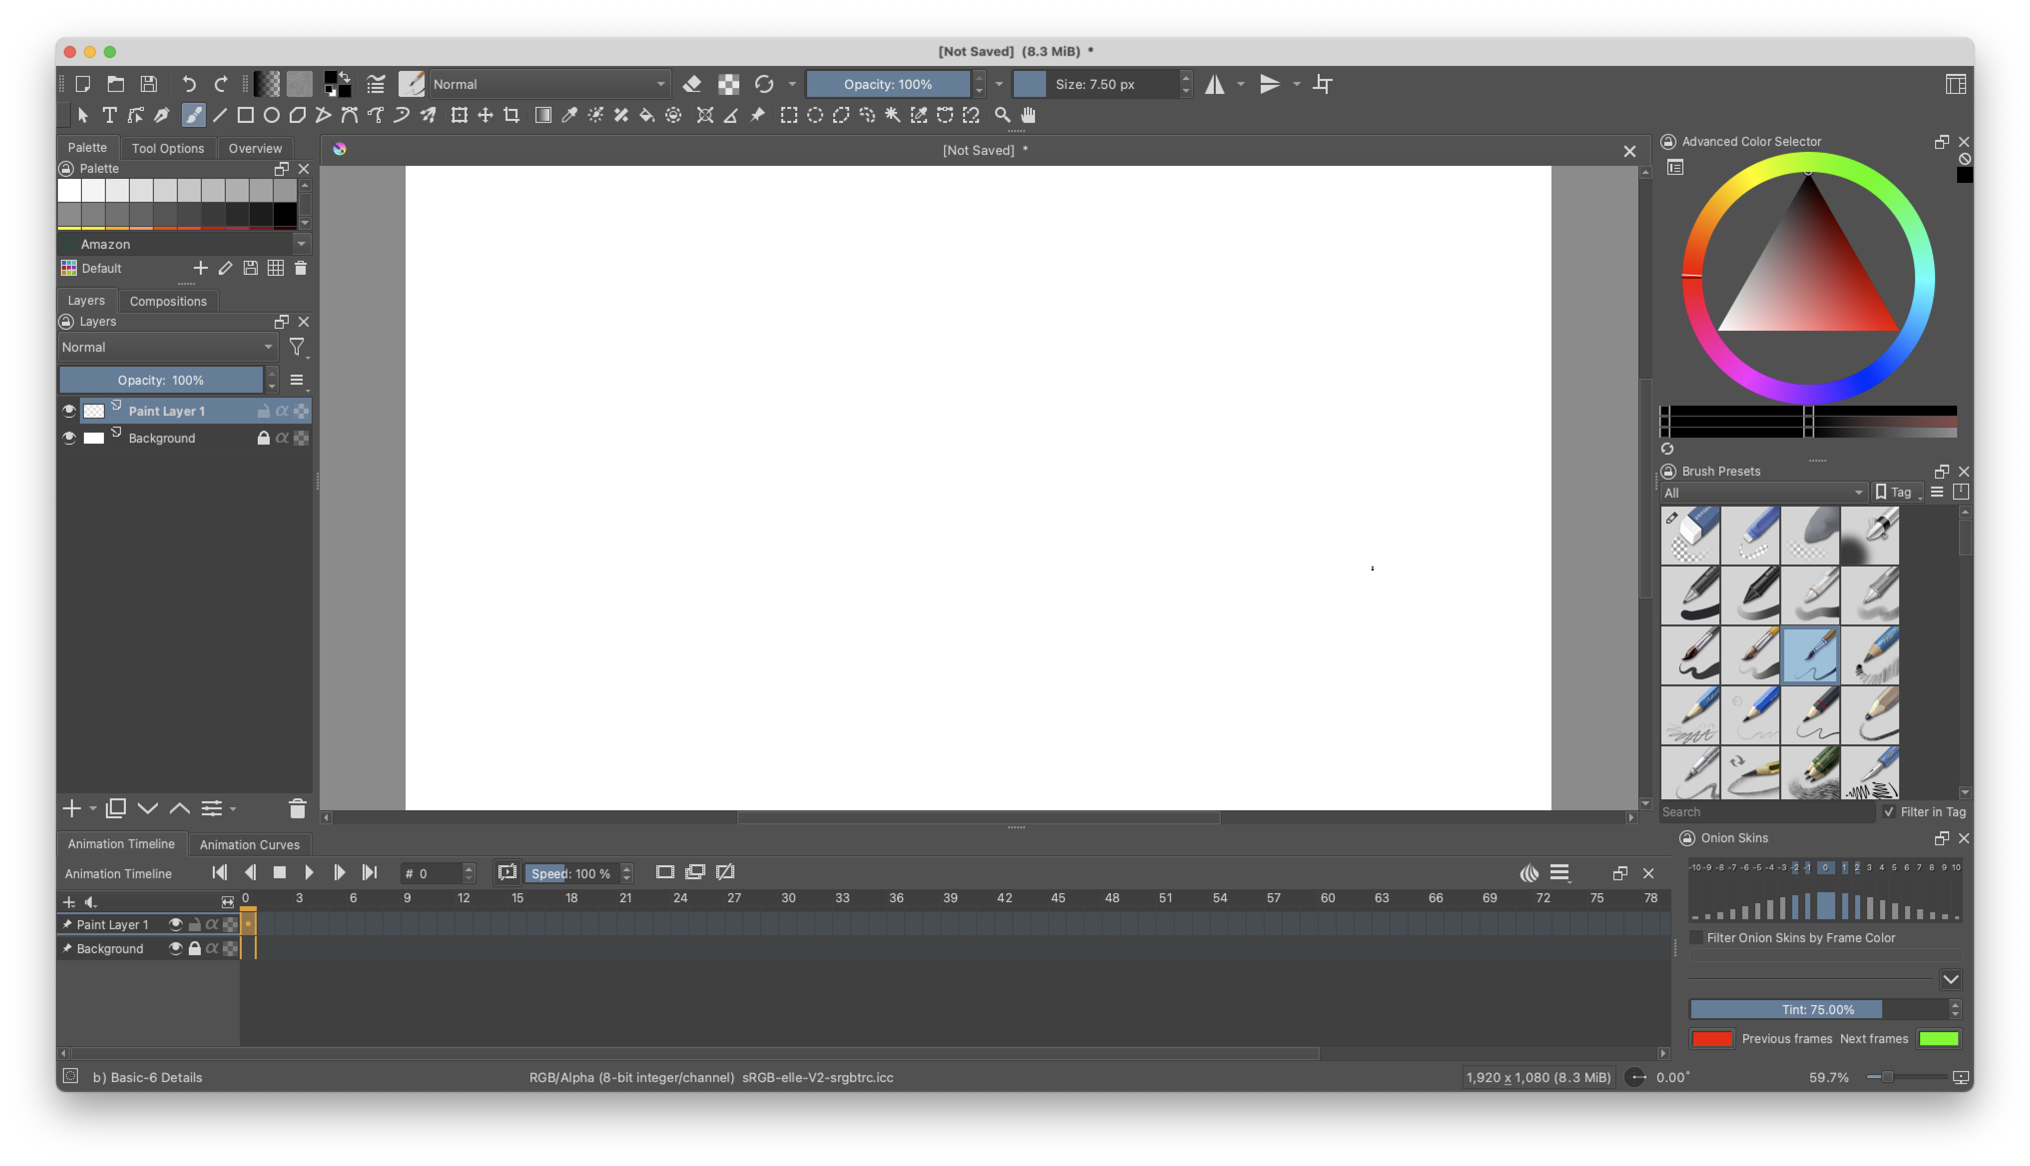The width and height of the screenshot is (2030, 1166).
Task: Select the Text tool
Action: point(109,115)
